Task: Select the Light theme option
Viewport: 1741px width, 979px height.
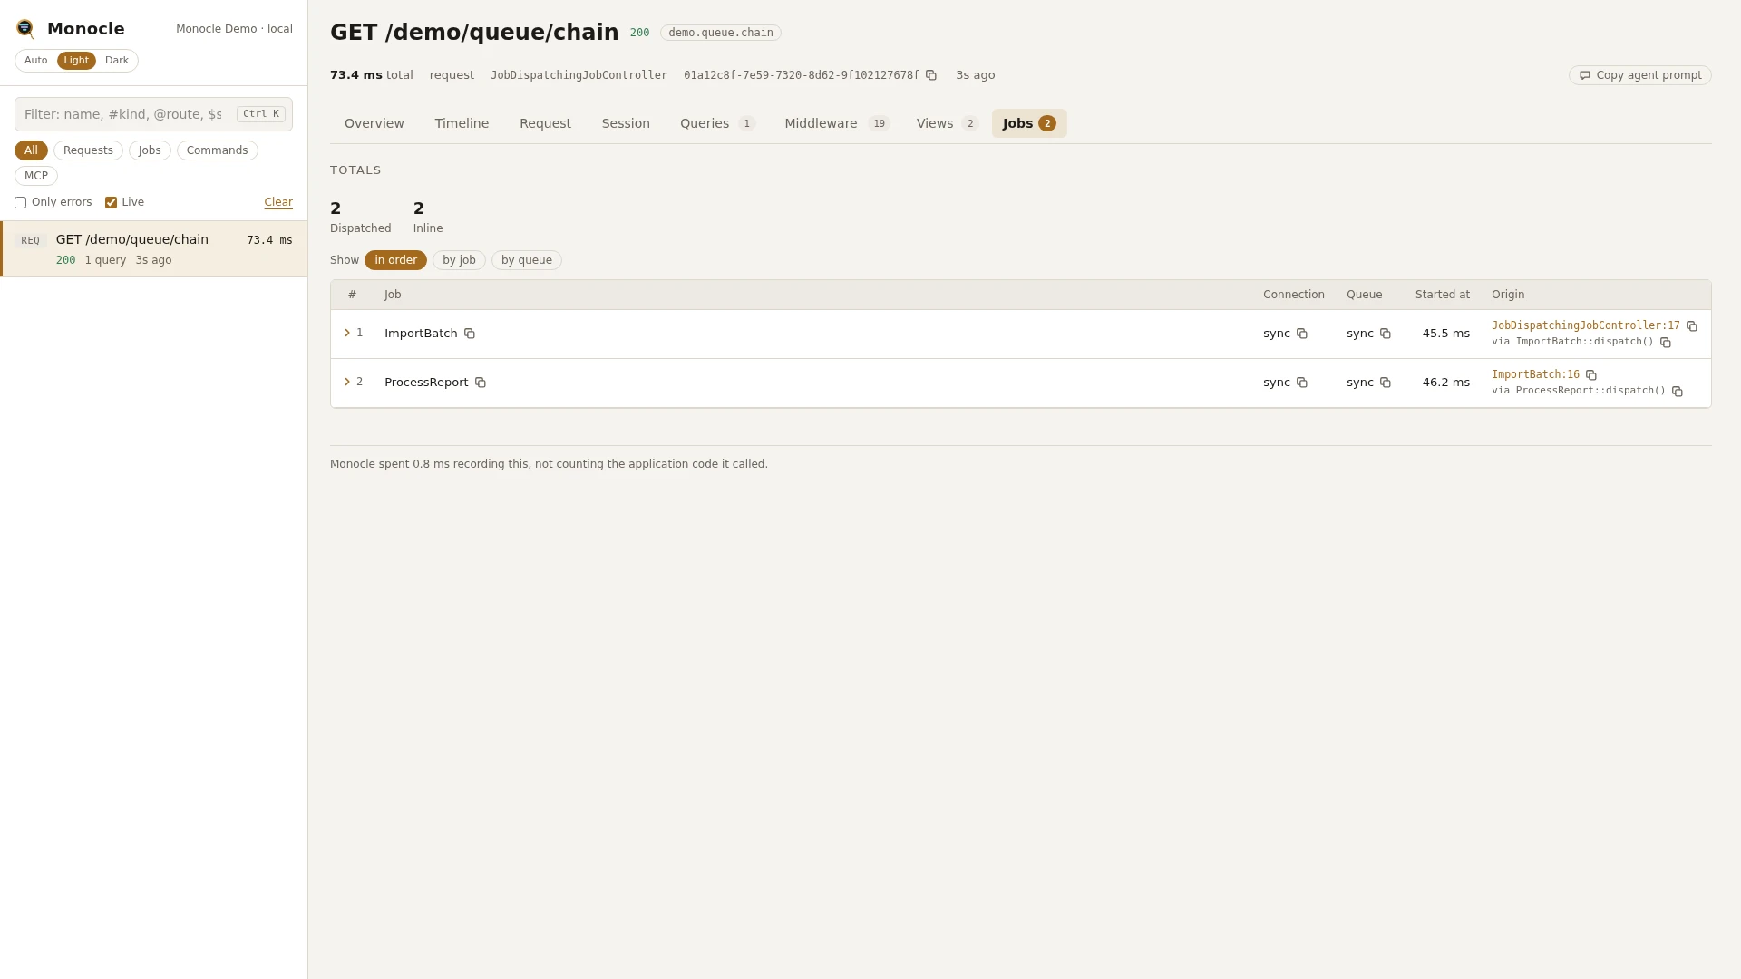Action: [x=76, y=61]
